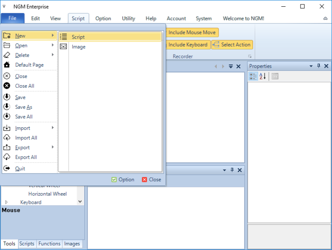The image size is (332, 250).
Task: Collapse the ribbon with top-right arrow
Action: [x=325, y=19]
